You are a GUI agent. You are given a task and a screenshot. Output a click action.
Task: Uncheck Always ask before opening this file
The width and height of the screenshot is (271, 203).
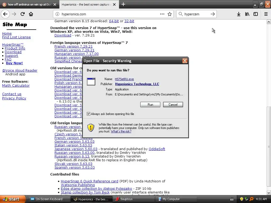(x=88, y=114)
